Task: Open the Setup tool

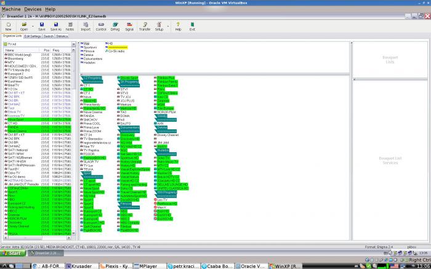Action: [x=159, y=26]
